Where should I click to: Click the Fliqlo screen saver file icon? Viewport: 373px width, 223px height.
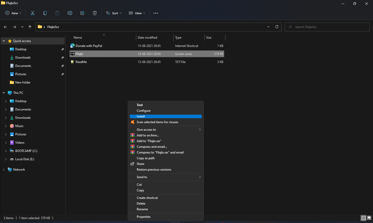(73, 54)
